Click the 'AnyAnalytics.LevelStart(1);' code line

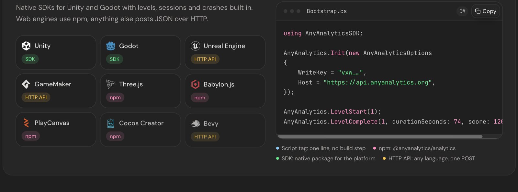(332, 112)
